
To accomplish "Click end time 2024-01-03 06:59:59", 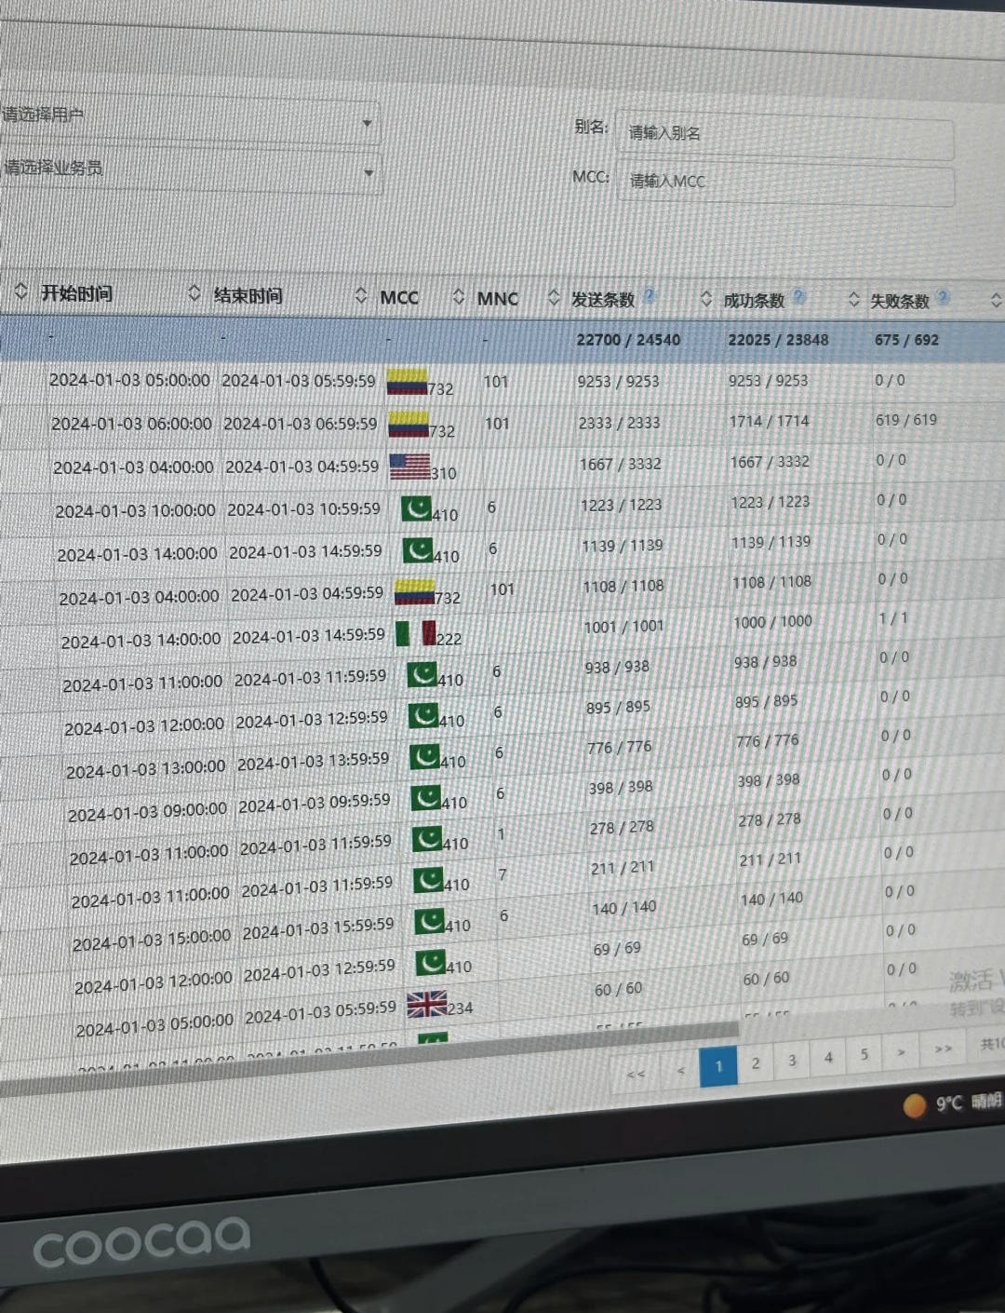I will 301,424.
